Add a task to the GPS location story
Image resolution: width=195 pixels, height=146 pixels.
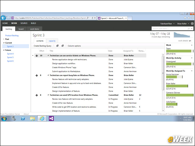point(37,95)
